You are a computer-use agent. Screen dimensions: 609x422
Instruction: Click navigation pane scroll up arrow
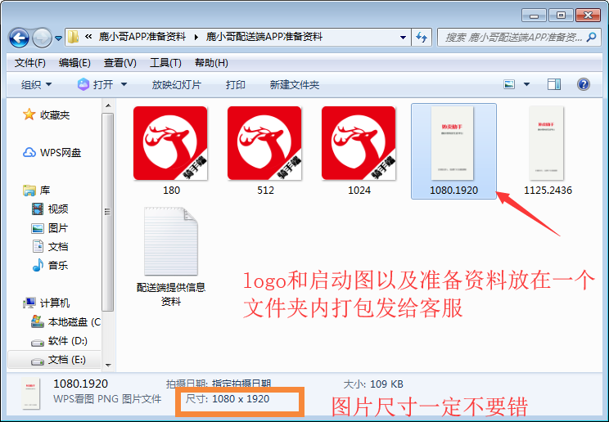coord(108,105)
